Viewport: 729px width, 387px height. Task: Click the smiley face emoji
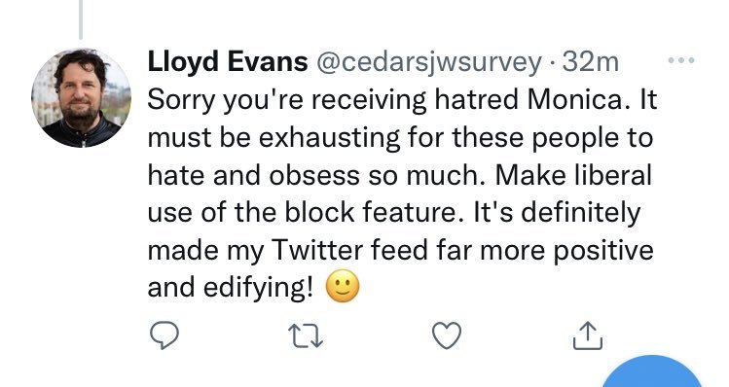(343, 287)
